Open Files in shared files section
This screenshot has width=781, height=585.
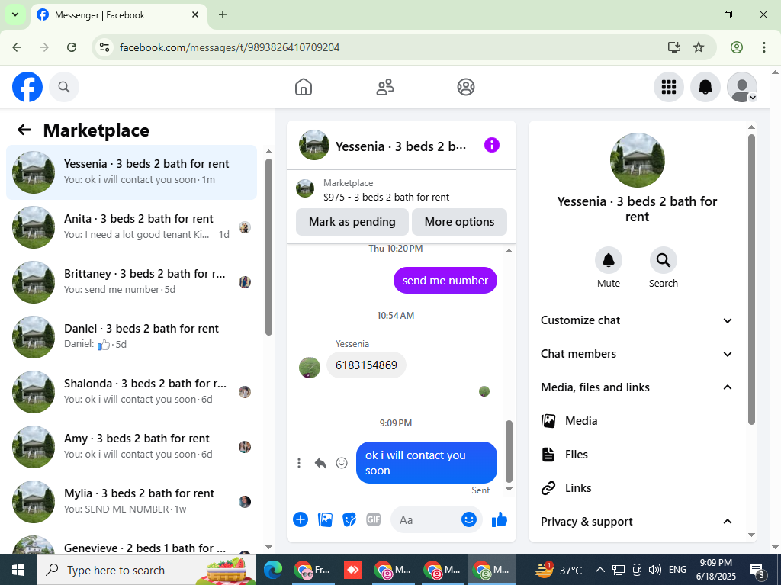point(638,455)
